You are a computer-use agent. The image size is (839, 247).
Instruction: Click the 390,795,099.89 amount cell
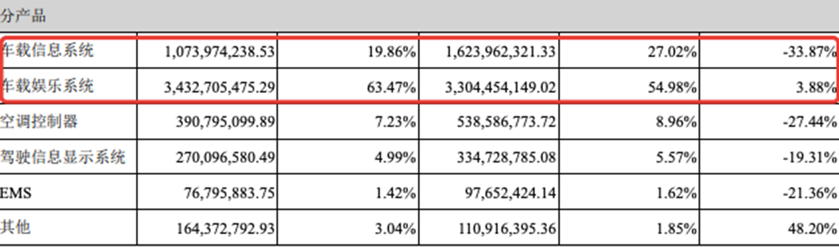(x=226, y=123)
